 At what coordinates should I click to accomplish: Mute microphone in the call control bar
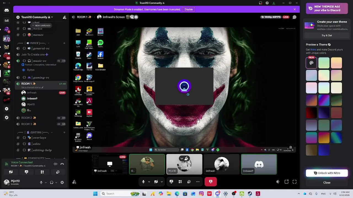[143, 182]
